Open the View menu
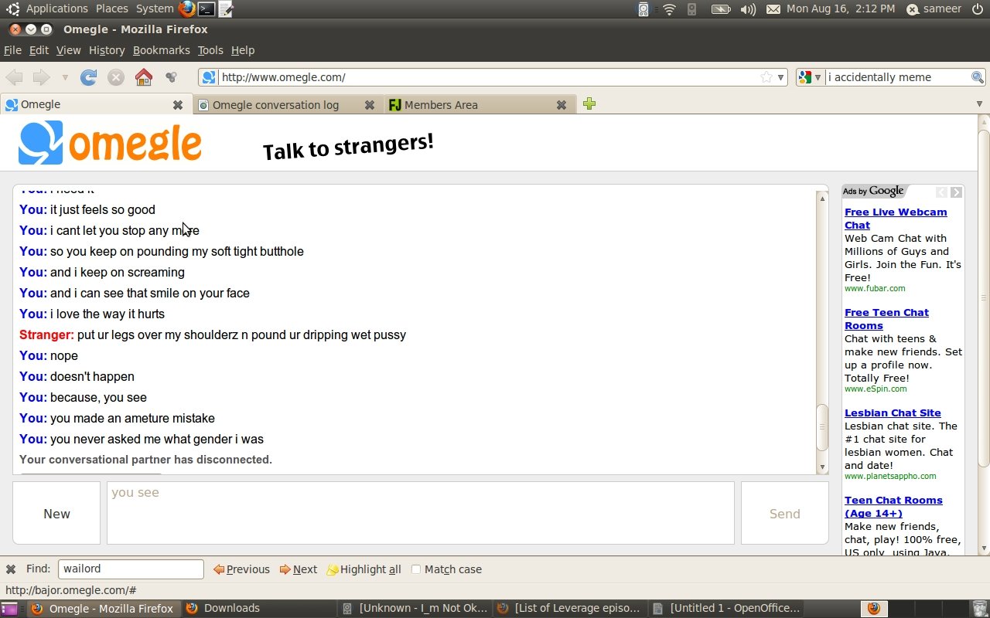 pyautogui.click(x=68, y=50)
